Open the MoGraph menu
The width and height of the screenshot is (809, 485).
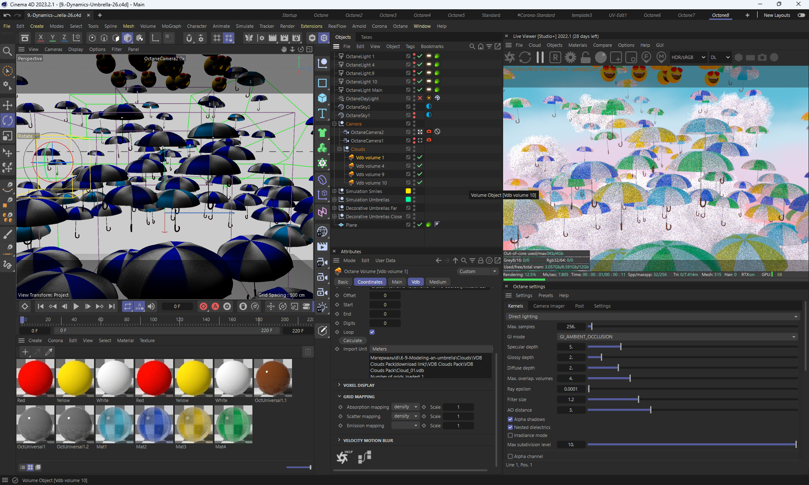pos(171,26)
